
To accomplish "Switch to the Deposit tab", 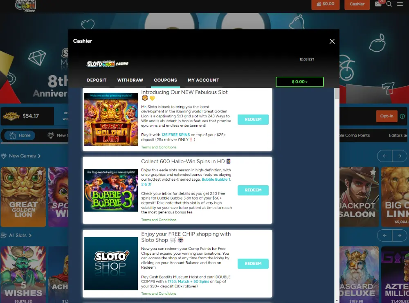I will click(97, 80).
